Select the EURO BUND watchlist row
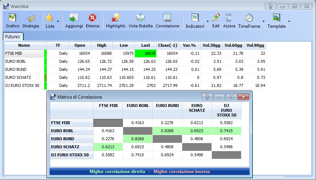The width and height of the screenshot is (316, 180). (135, 69)
